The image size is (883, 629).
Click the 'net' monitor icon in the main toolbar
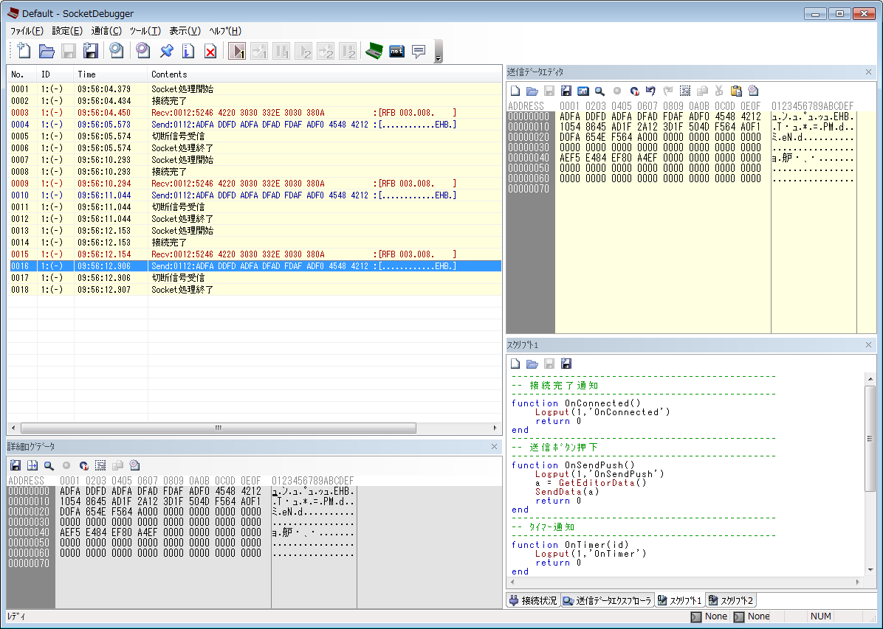tap(397, 51)
